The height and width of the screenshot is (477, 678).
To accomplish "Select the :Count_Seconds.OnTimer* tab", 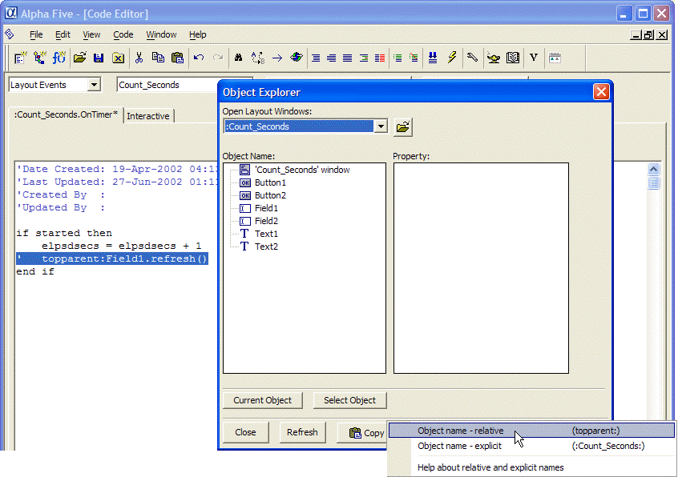I will tap(66, 114).
